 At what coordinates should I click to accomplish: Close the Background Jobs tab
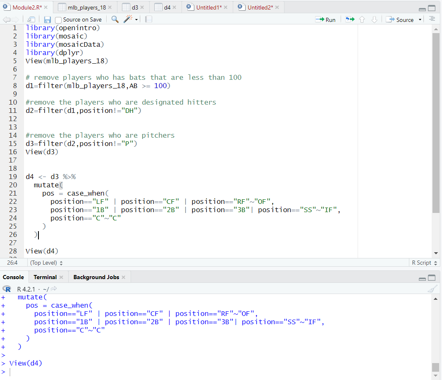124,277
